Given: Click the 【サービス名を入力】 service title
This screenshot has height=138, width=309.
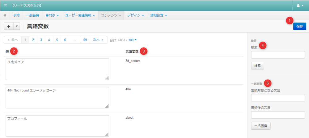Looking at the screenshot, I should [x=27, y=6].
